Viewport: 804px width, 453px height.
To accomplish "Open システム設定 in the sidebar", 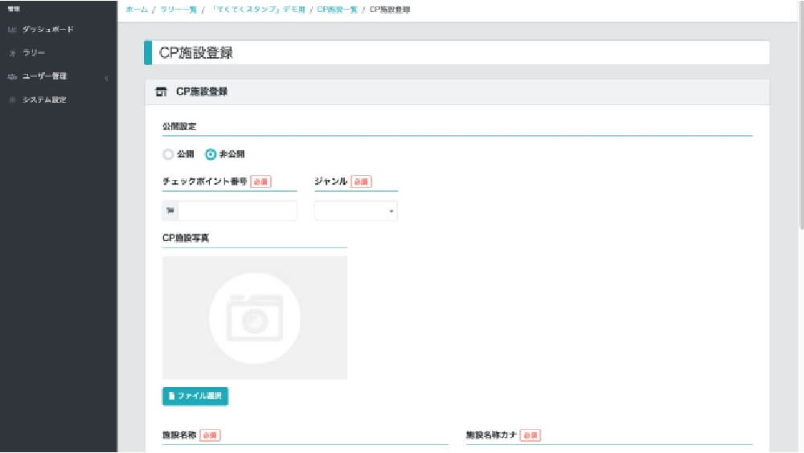I will 44,100.
